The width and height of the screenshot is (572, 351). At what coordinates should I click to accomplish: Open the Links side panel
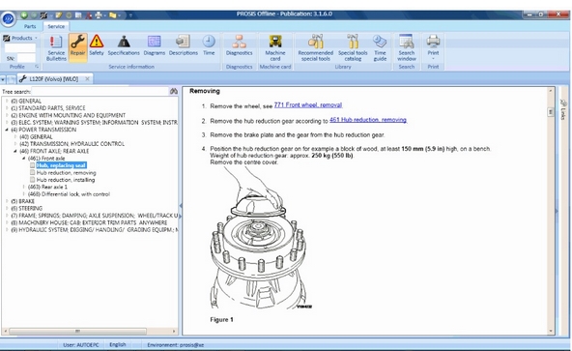(563, 109)
